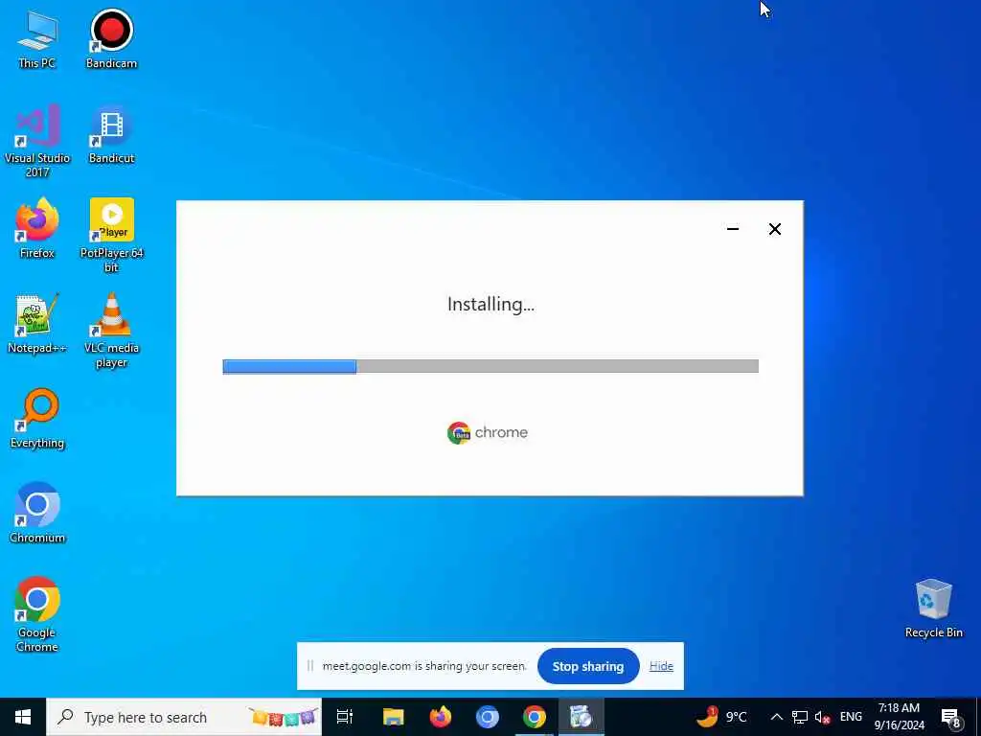Open Google Chrome from the taskbar

(535, 717)
